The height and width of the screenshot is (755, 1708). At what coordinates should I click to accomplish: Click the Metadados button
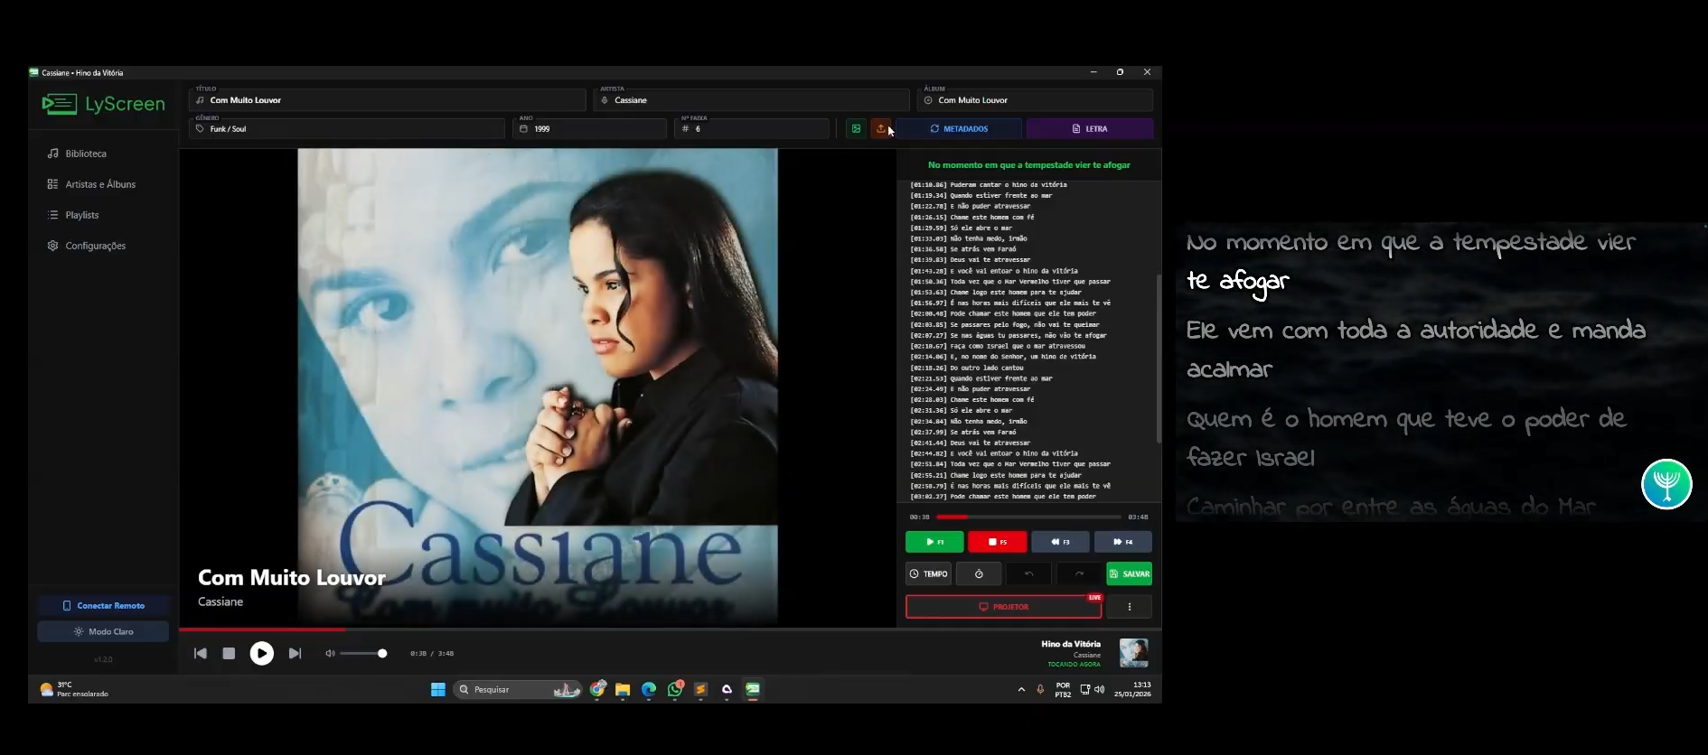959,129
